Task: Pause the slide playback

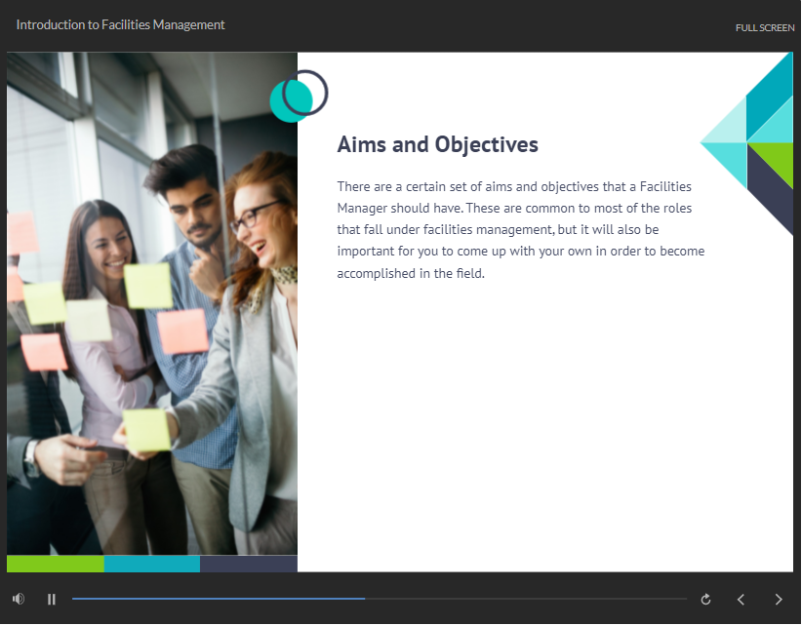Action: pos(52,600)
